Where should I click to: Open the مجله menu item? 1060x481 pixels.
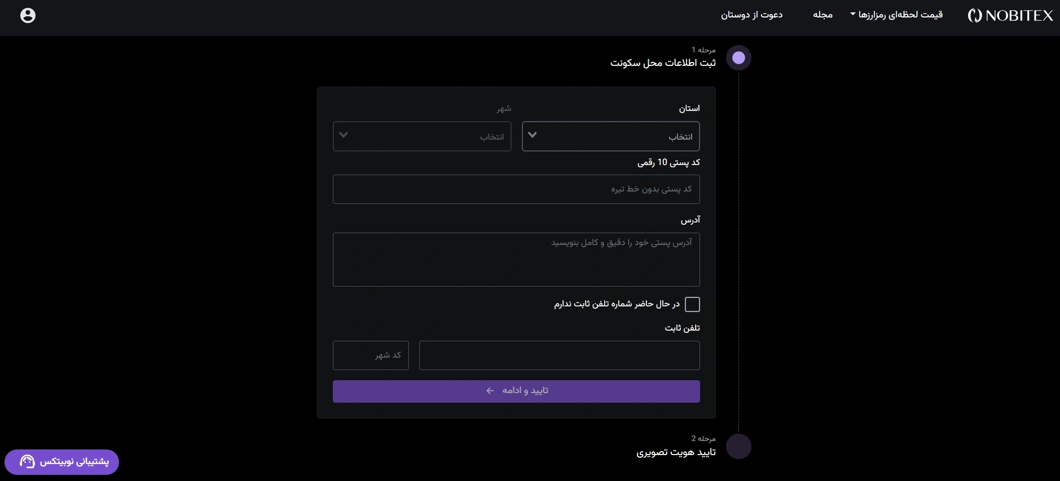tap(823, 15)
